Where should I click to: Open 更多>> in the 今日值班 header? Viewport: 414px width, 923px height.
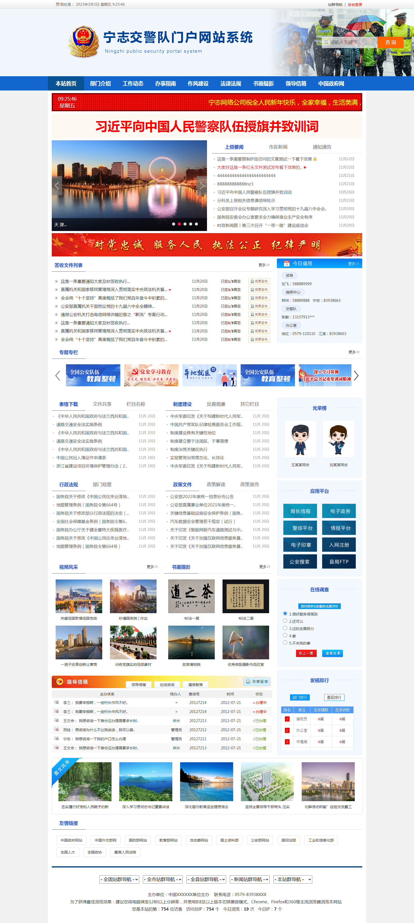pos(353,264)
